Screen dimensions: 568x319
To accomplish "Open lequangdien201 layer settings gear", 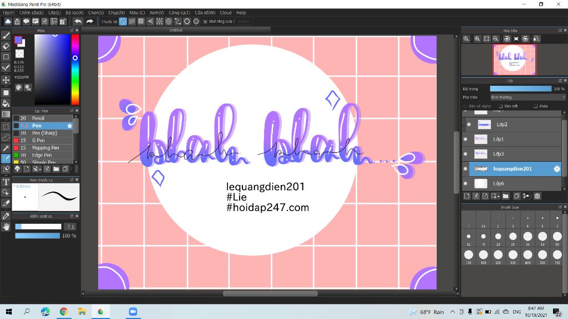I will 557,169.
